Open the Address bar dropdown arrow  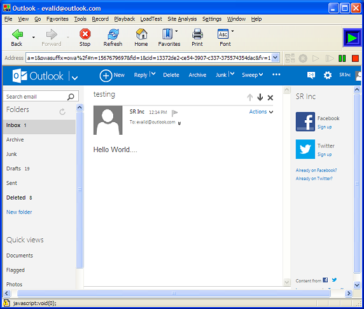[275, 57]
